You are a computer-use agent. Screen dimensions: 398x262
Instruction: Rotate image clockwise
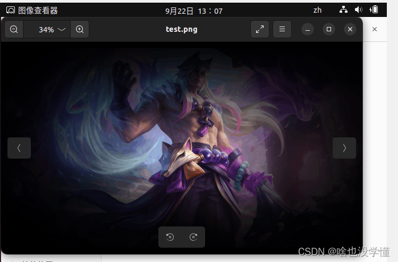tap(193, 237)
